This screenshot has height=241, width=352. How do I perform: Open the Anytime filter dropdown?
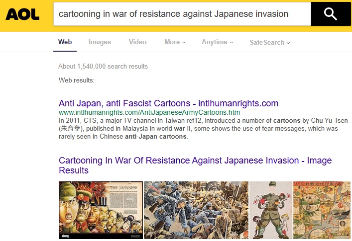point(217,42)
